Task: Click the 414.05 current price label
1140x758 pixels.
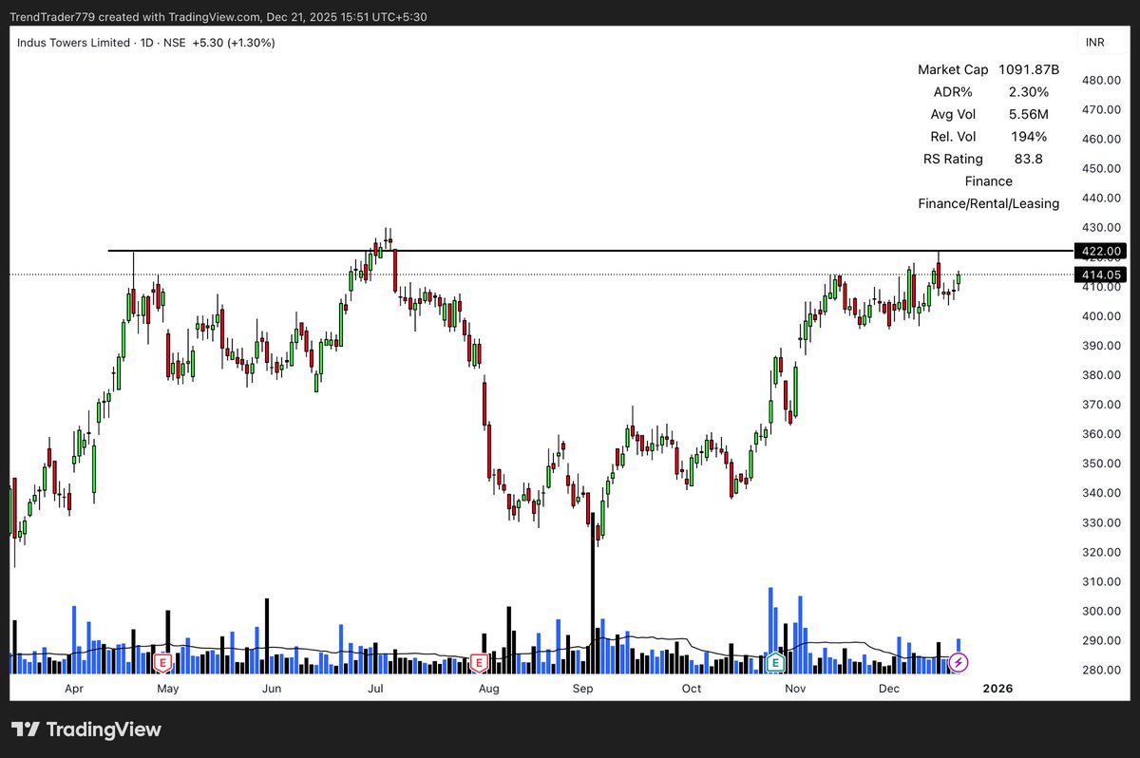Action: point(1100,275)
